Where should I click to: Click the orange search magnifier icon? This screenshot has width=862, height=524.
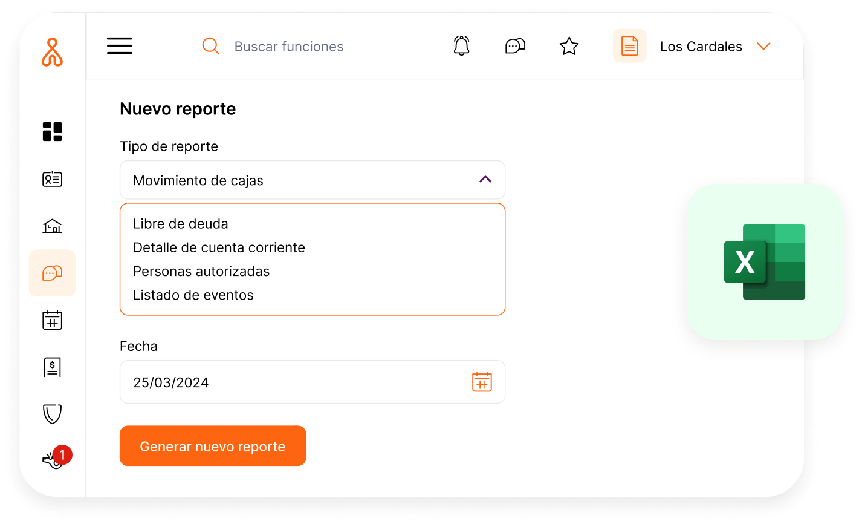pyautogui.click(x=211, y=45)
